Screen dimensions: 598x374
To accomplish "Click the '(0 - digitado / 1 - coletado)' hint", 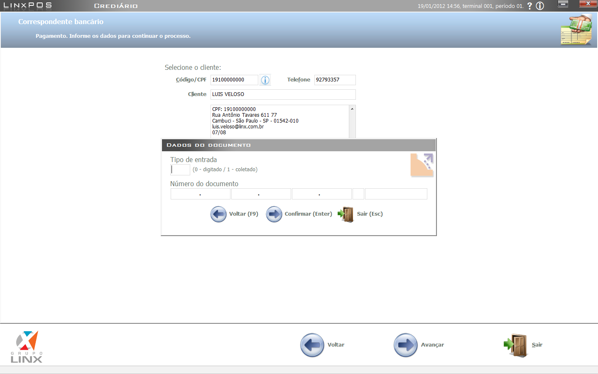I will tap(225, 170).
